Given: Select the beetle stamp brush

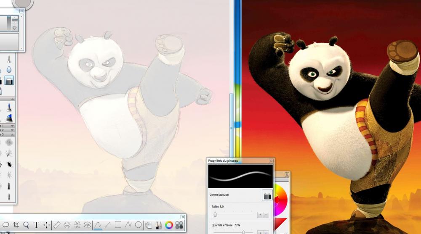Looking at the screenshot, I should click(9, 164).
